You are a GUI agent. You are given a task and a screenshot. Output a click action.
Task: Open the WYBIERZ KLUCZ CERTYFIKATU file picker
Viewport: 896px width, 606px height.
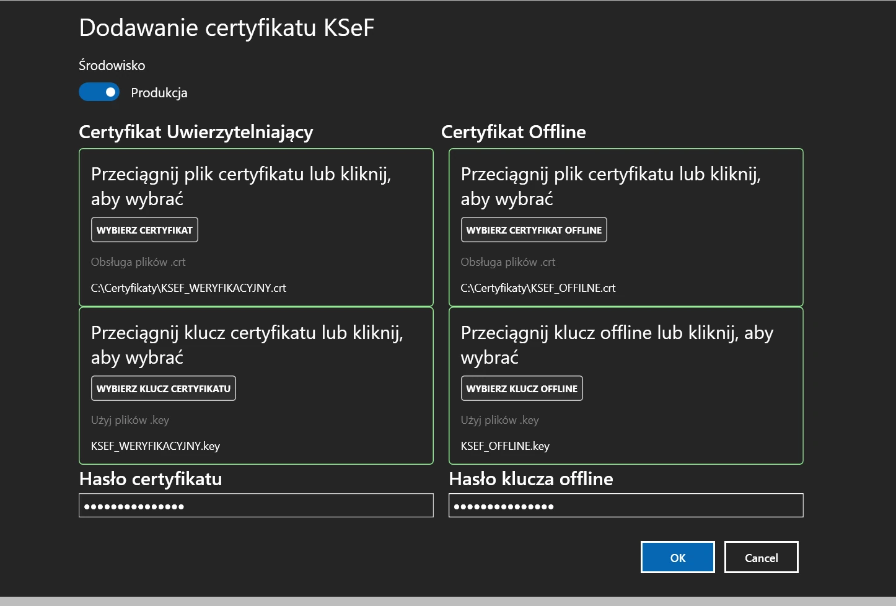pos(164,389)
